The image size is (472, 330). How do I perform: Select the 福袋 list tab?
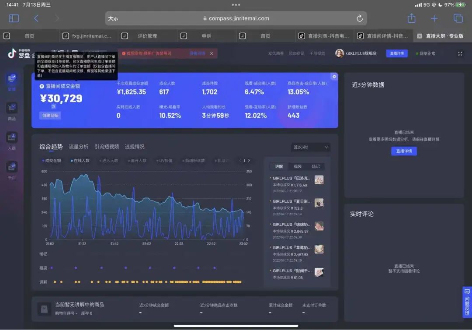point(298,166)
